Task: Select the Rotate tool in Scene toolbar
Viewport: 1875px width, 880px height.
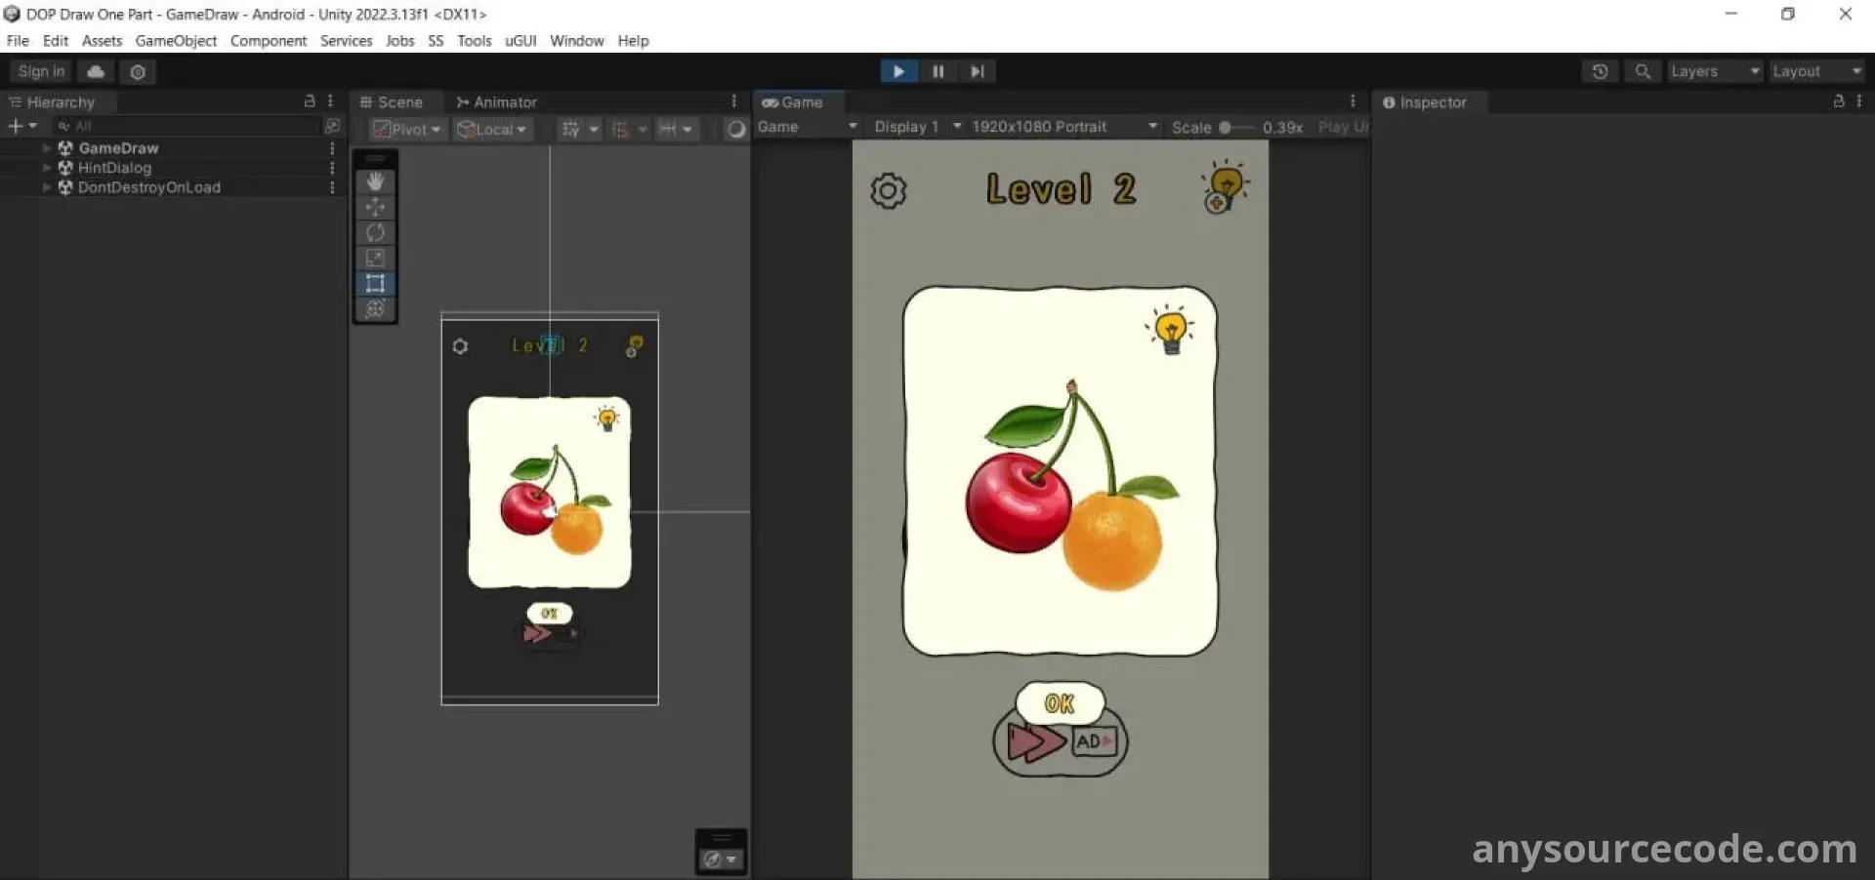Action: (x=375, y=232)
